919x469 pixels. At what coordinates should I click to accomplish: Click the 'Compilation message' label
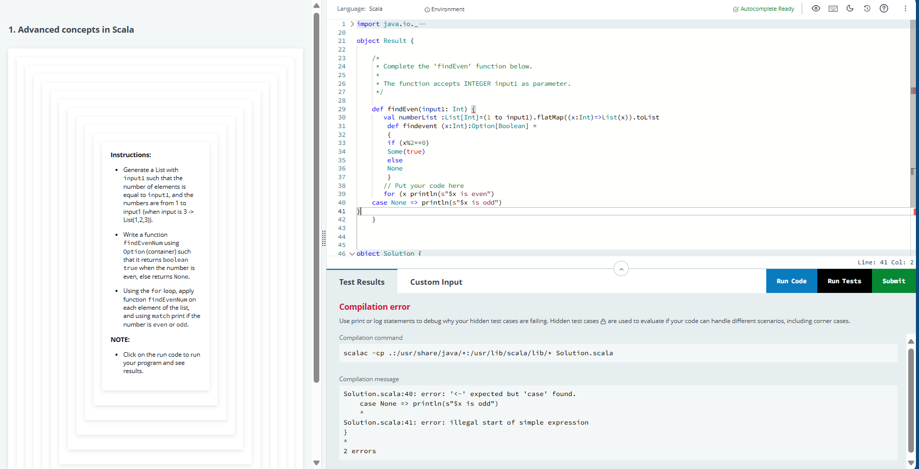point(369,379)
